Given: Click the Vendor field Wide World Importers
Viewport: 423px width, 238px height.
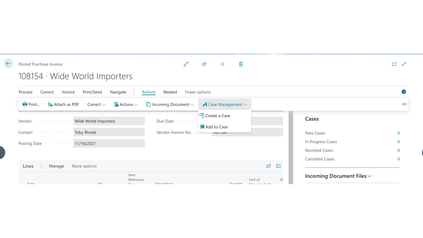Looking at the screenshot, I should point(109,121).
